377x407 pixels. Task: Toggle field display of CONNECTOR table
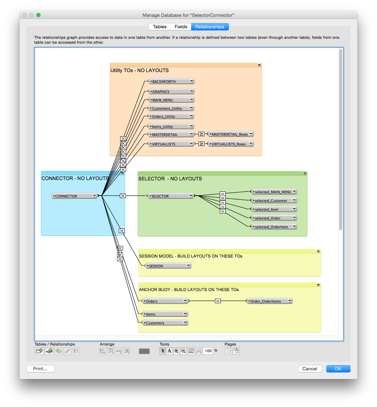point(94,196)
